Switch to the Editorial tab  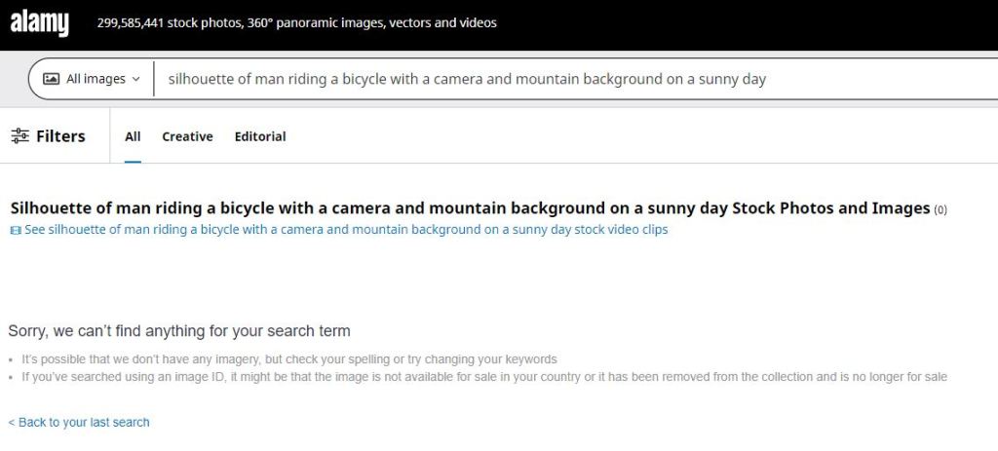pos(260,136)
